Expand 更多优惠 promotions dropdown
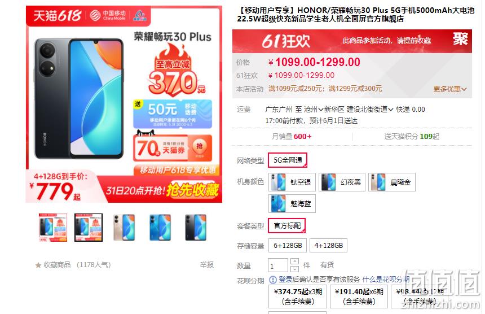The width and height of the screenshot is (485, 314). click(x=450, y=89)
